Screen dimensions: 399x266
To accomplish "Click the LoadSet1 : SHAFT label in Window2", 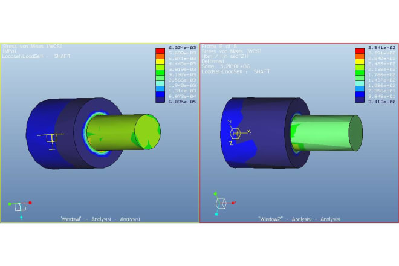I will [x=236, y=70].
